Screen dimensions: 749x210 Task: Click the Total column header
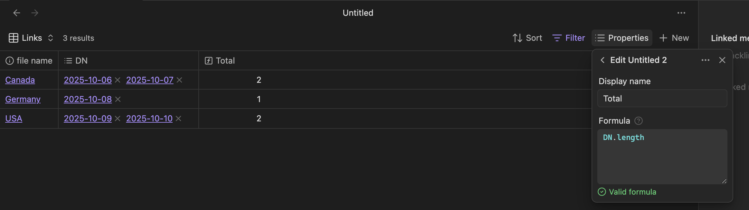click(x=225, y=61)
